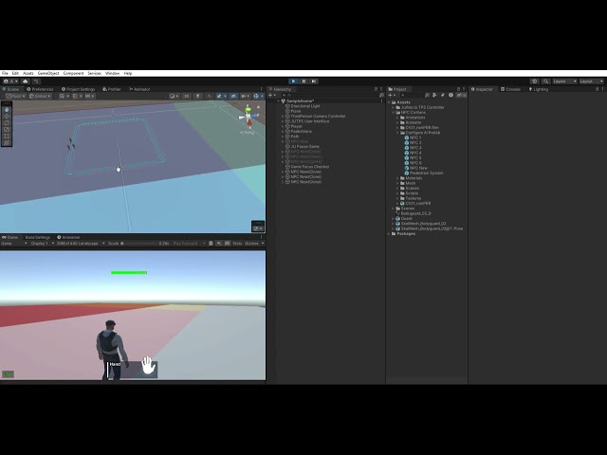
Task: Open the Layers dropdown
Action: pyautogui.click(x=564, y=82)
